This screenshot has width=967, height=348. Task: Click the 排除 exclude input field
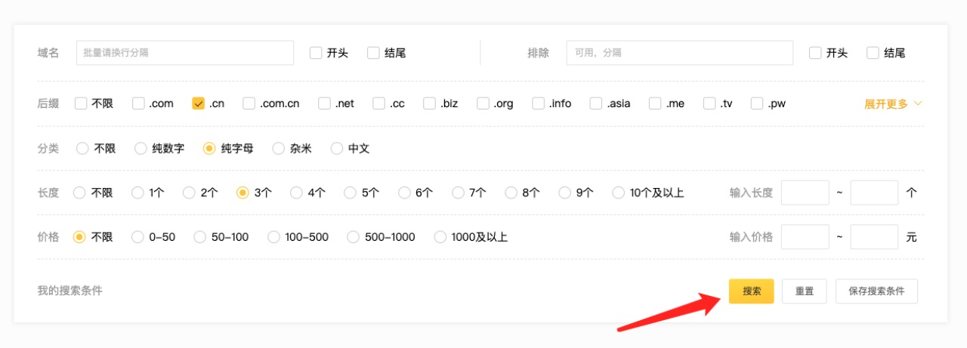click(x=679, y=53)
